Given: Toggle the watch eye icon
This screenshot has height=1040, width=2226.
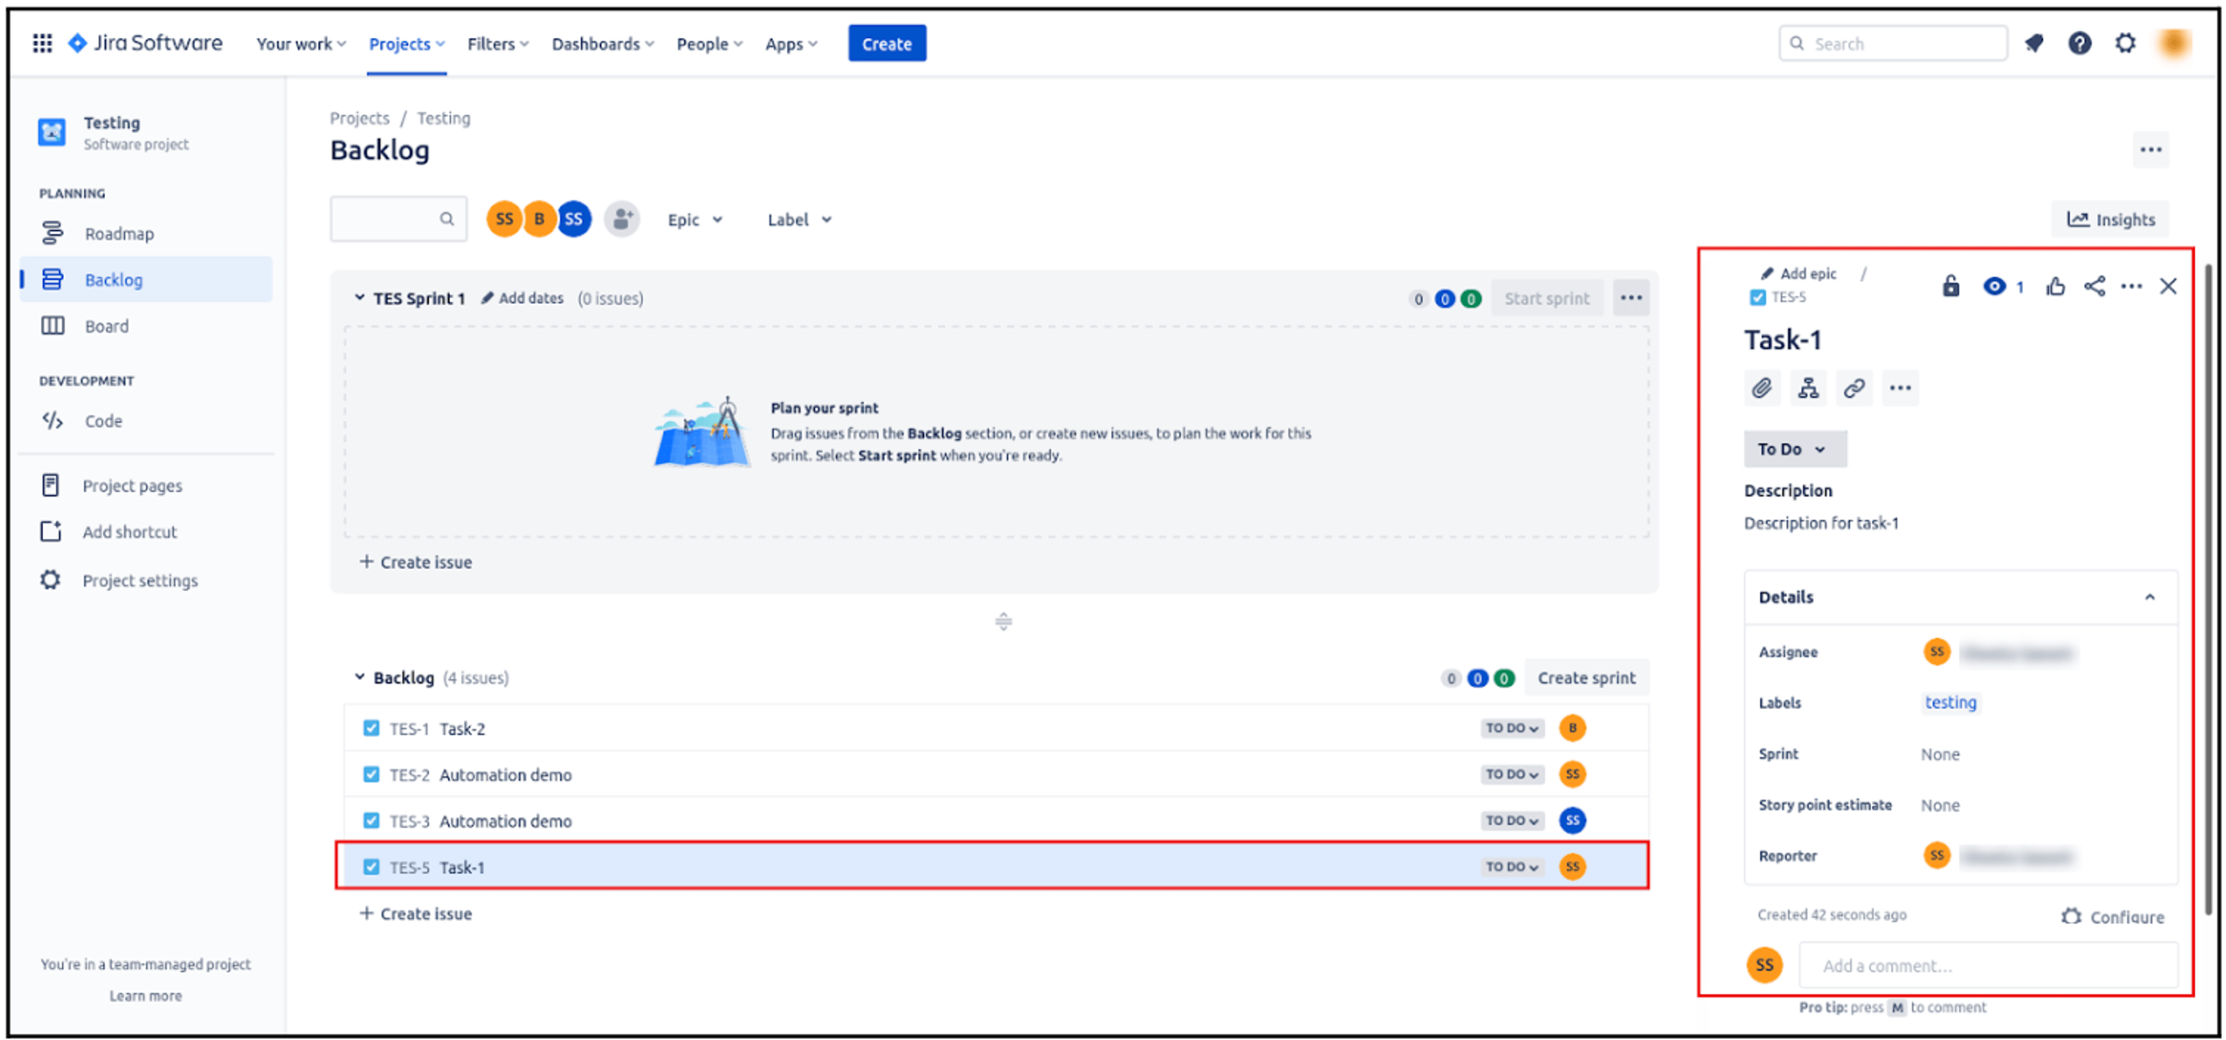Looking at the screenshot, I should (1995, 286).
